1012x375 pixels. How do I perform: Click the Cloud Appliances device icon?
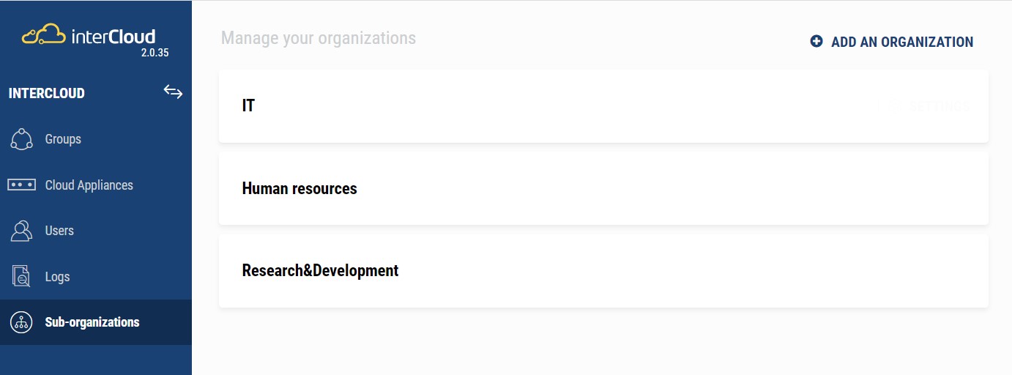[x=21, y=185]
